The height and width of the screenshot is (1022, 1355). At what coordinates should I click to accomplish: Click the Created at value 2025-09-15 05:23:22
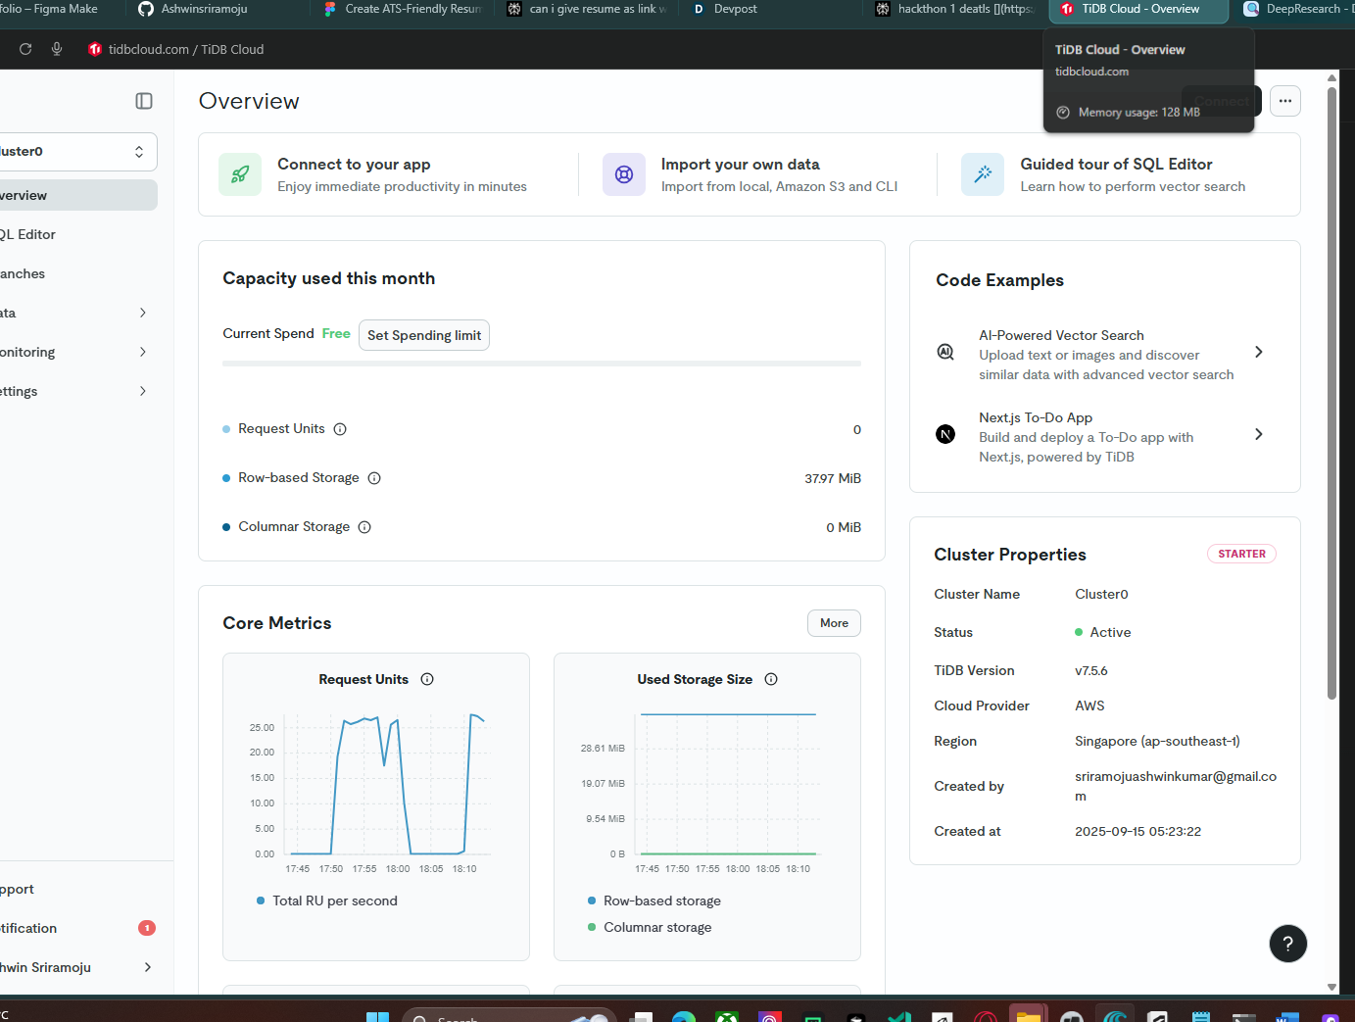click(x=1137, y=831)
